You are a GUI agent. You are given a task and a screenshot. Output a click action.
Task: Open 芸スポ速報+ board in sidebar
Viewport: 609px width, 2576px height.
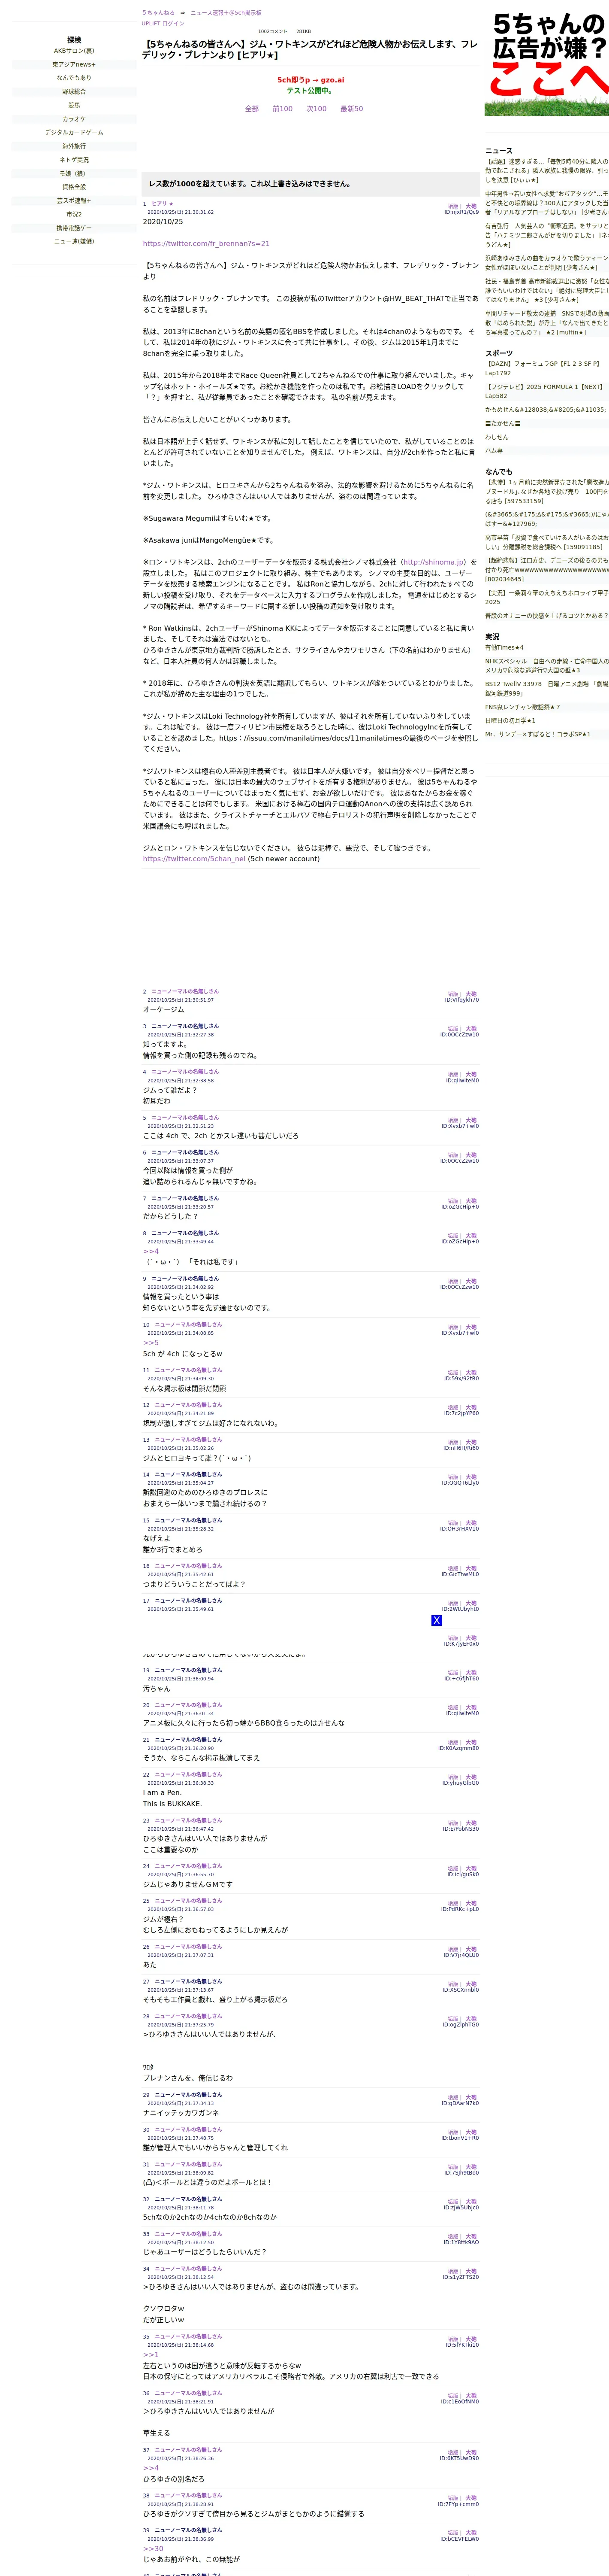[x=74, y=200]
